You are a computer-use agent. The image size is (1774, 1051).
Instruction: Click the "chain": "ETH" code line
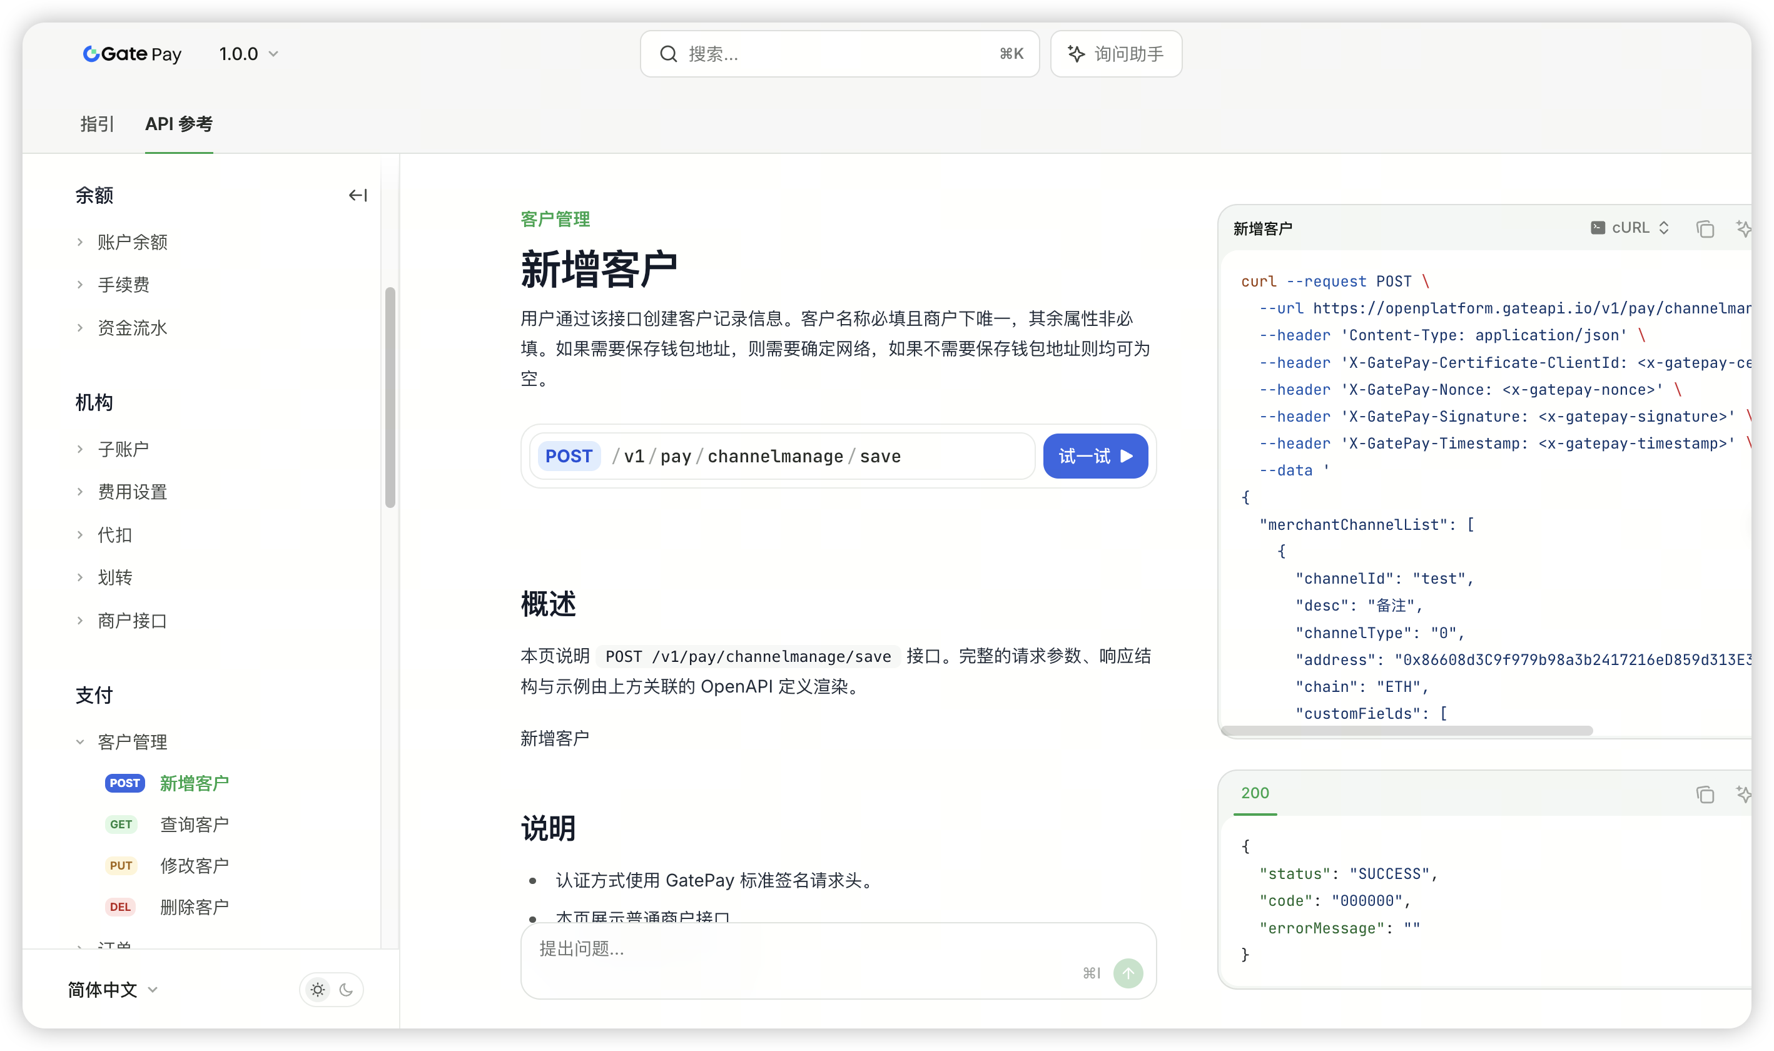pos(1362,687)
